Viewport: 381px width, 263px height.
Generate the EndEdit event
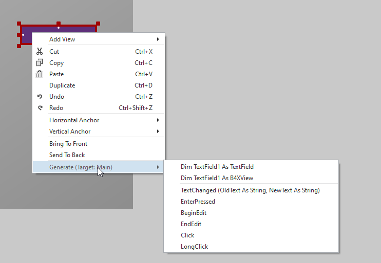(x=192, y=224)
